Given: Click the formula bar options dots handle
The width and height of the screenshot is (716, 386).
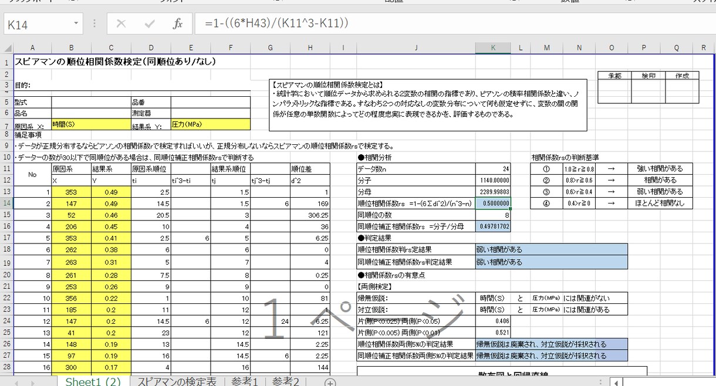Looking at the screenshot, I should (94, 24).
